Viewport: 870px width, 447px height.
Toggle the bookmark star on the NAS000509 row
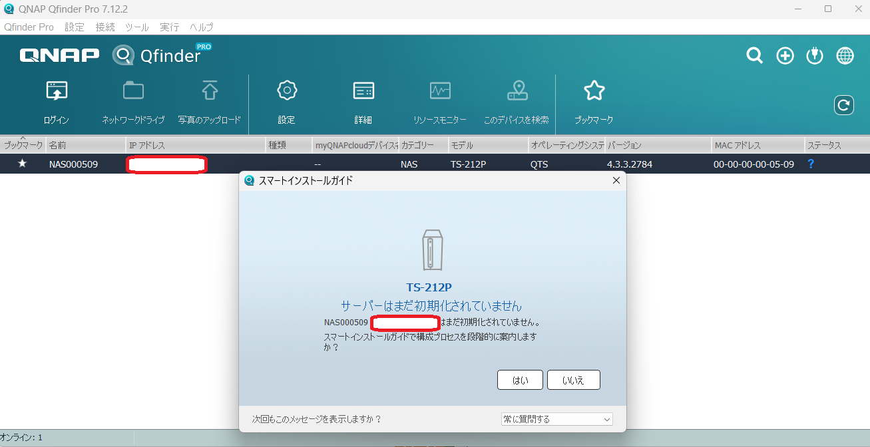[22, 164]
